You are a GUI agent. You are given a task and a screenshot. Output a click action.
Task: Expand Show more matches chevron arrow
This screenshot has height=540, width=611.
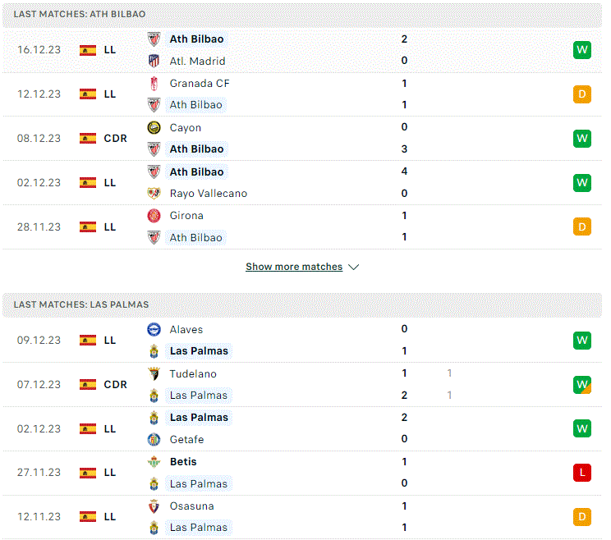tap(353, 267)
